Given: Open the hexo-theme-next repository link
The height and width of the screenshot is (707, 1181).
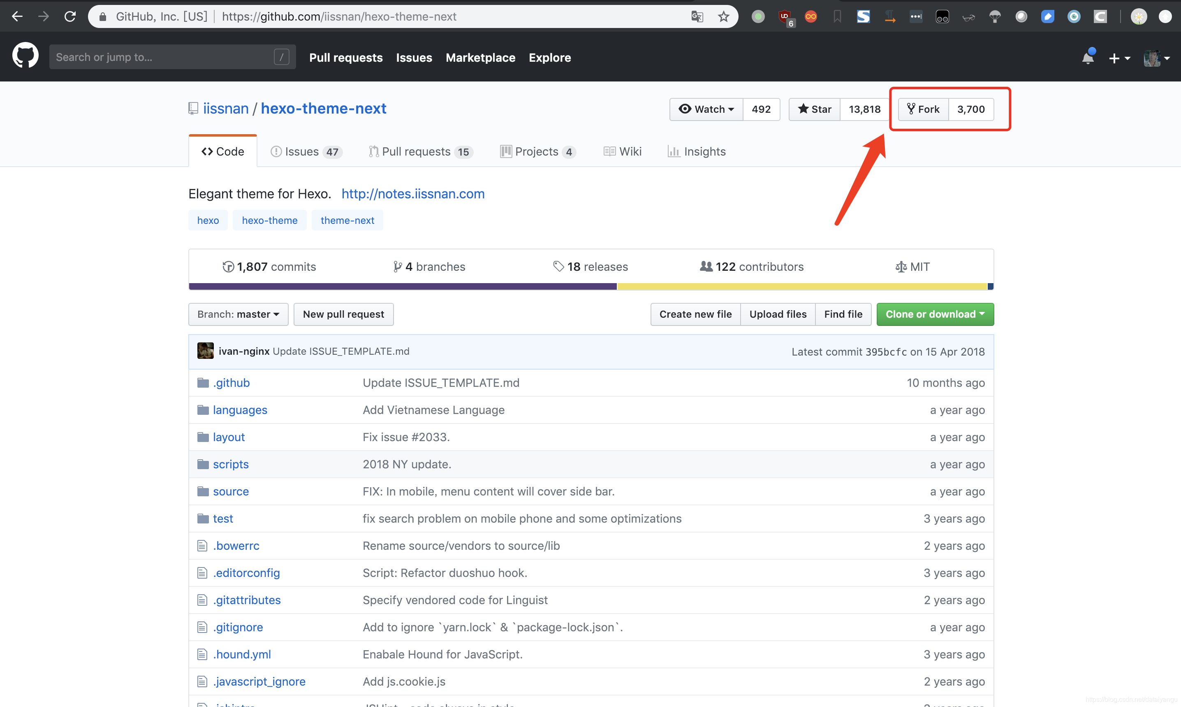Looking at the screenshot, I should 324,109.
